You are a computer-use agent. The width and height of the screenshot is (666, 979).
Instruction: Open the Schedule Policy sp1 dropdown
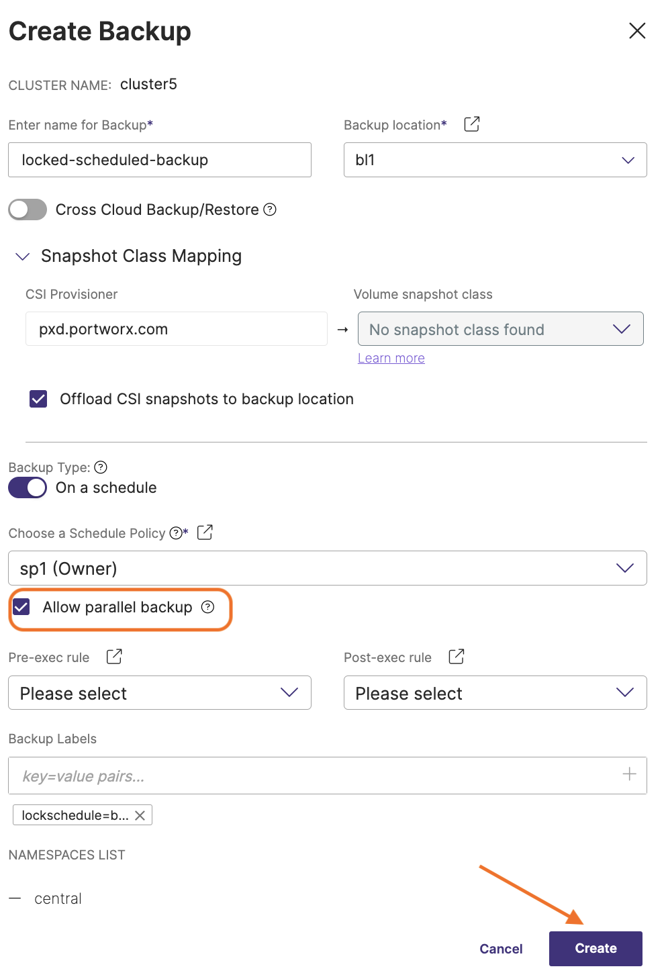[327, 568]
